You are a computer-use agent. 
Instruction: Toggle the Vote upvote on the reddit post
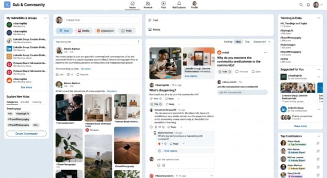tap(220, 71)
